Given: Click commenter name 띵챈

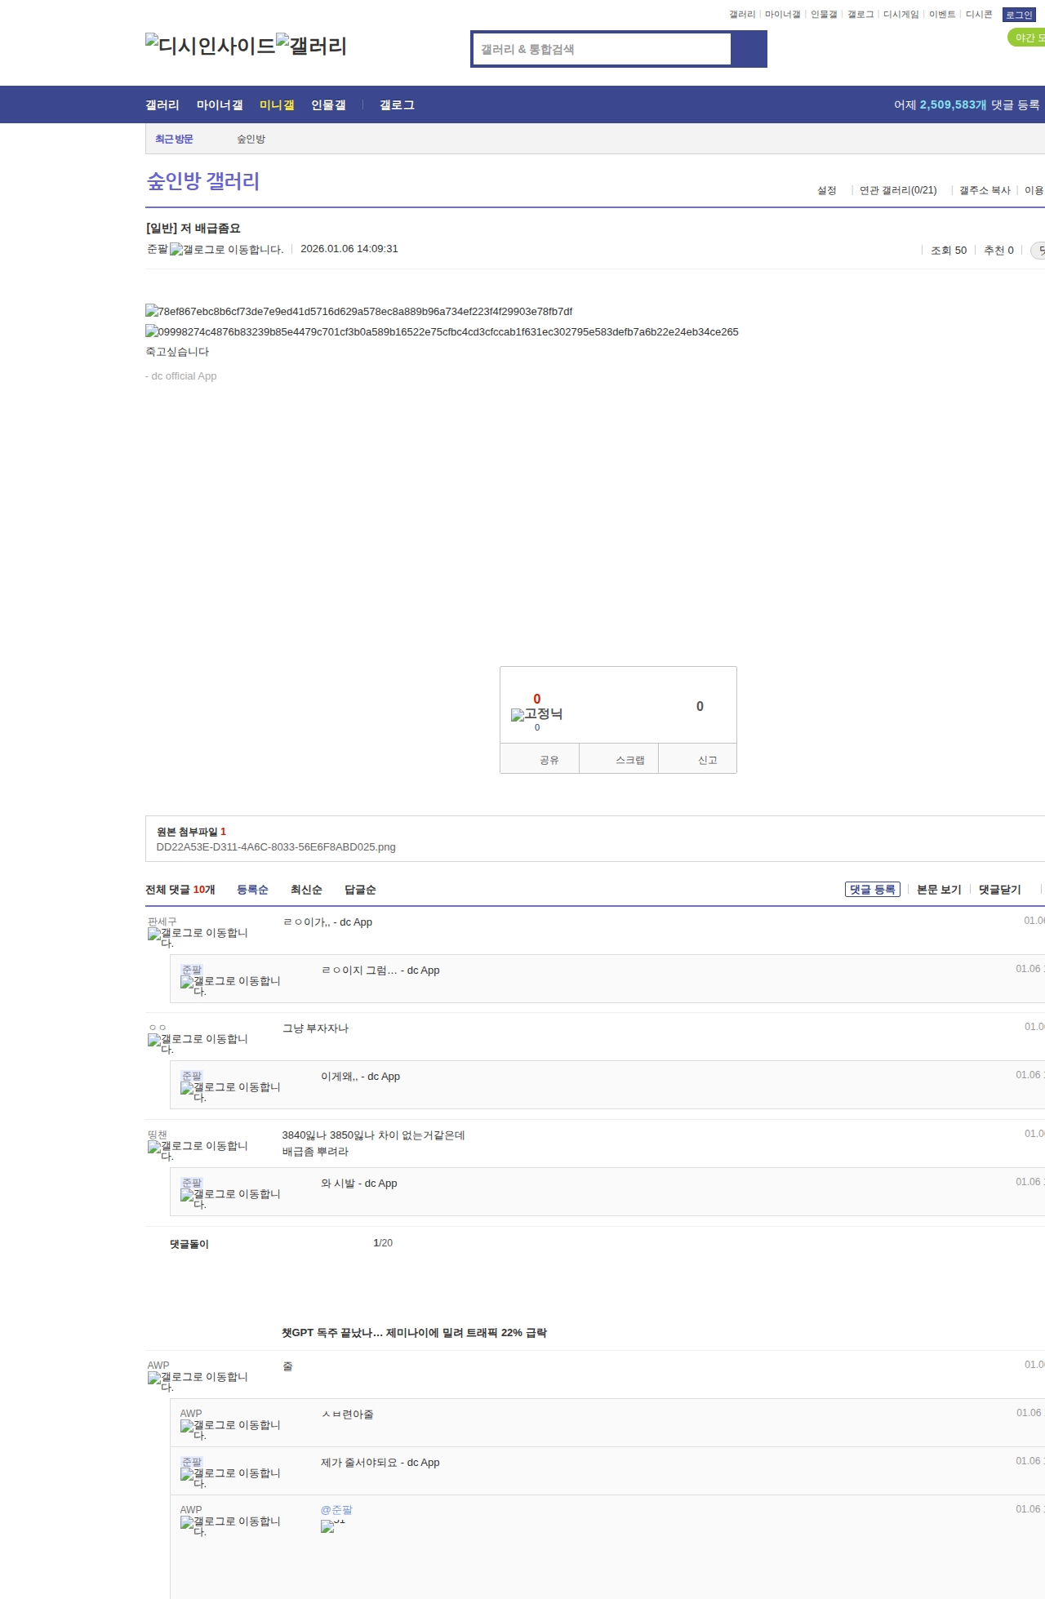Looking at the screenshot, I should point(158,1135).
